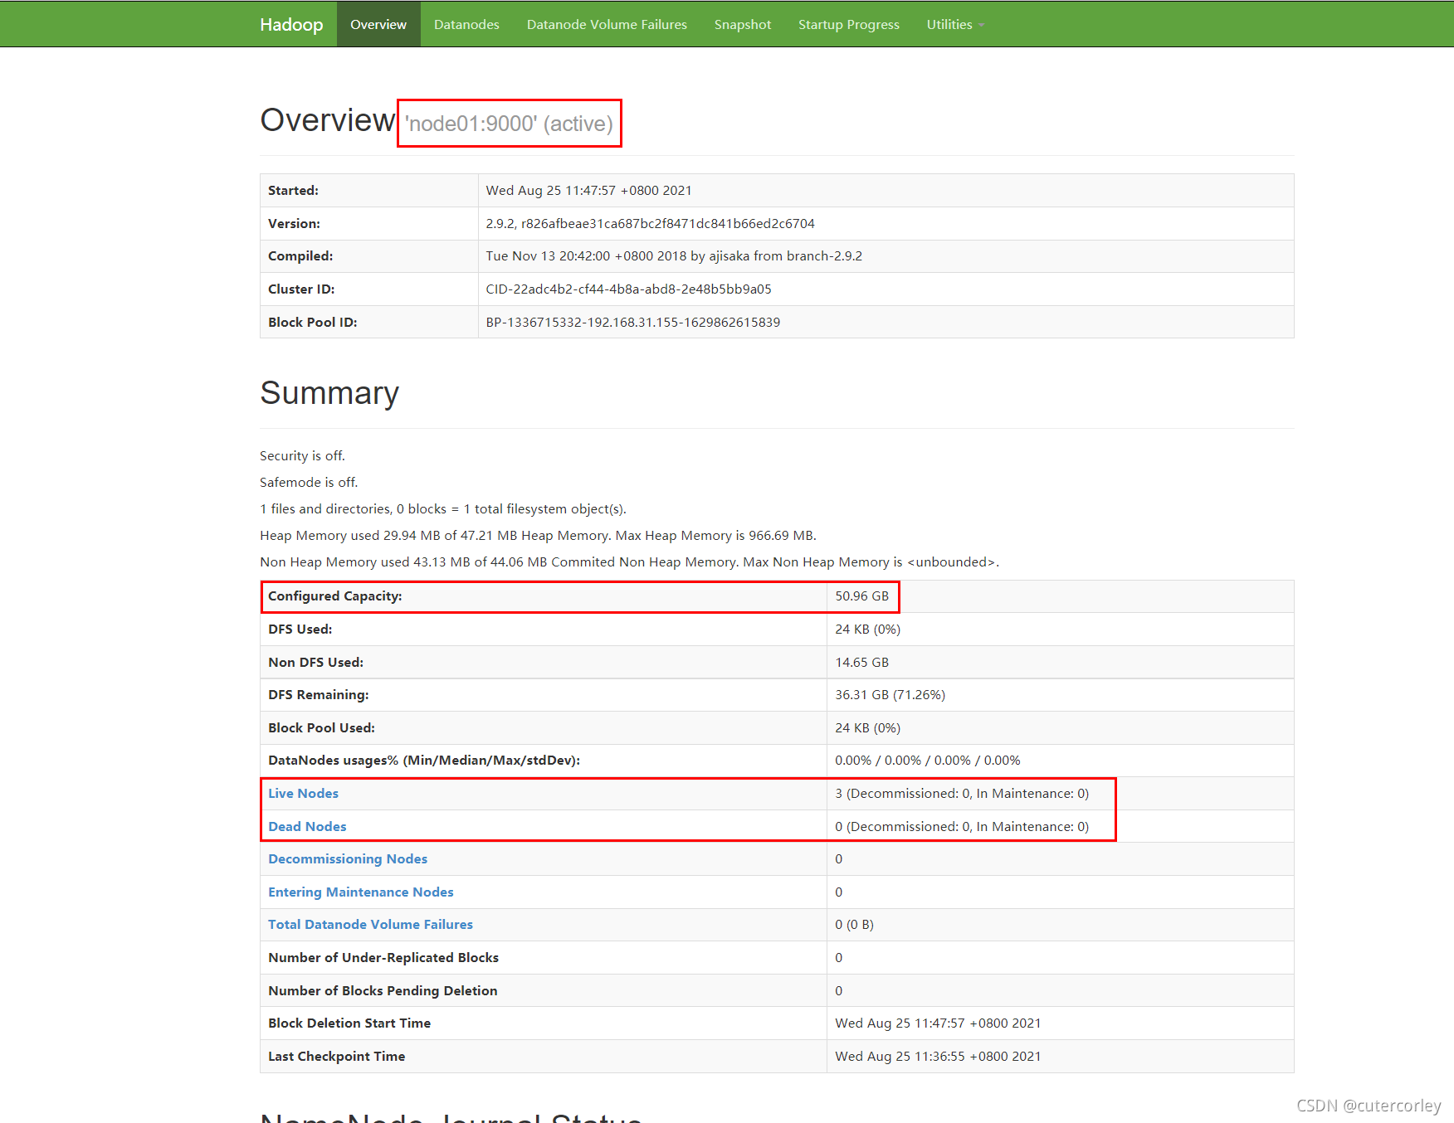Open the Startup Progress tab
This screenshot has width=1454, height=1123.
[x=849, y=24]
